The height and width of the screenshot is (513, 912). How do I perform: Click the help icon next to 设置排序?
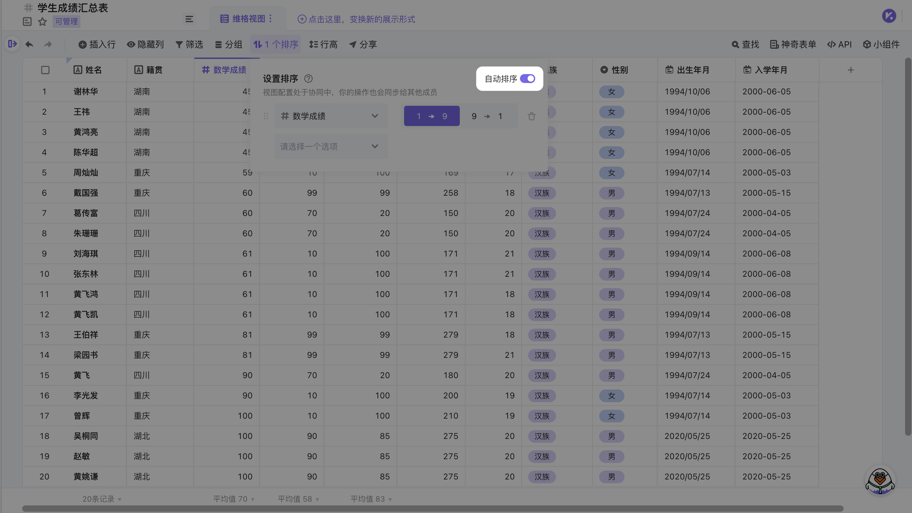pos(308,79)
